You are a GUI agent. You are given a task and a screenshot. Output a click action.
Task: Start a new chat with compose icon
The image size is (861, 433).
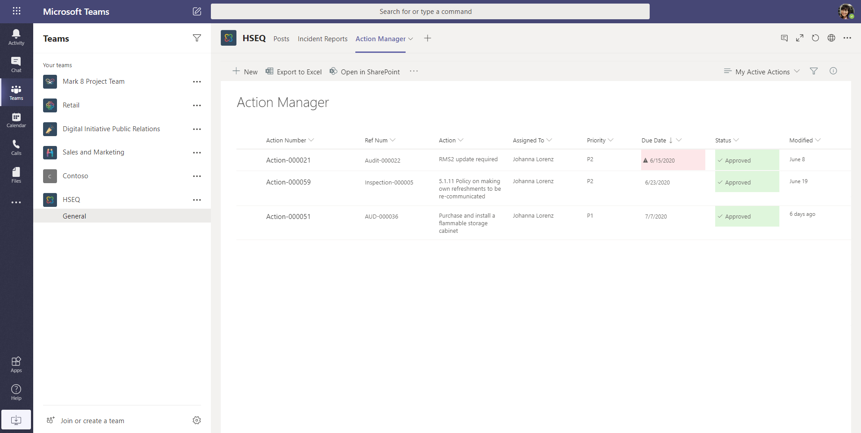click(x=197, y=11)
